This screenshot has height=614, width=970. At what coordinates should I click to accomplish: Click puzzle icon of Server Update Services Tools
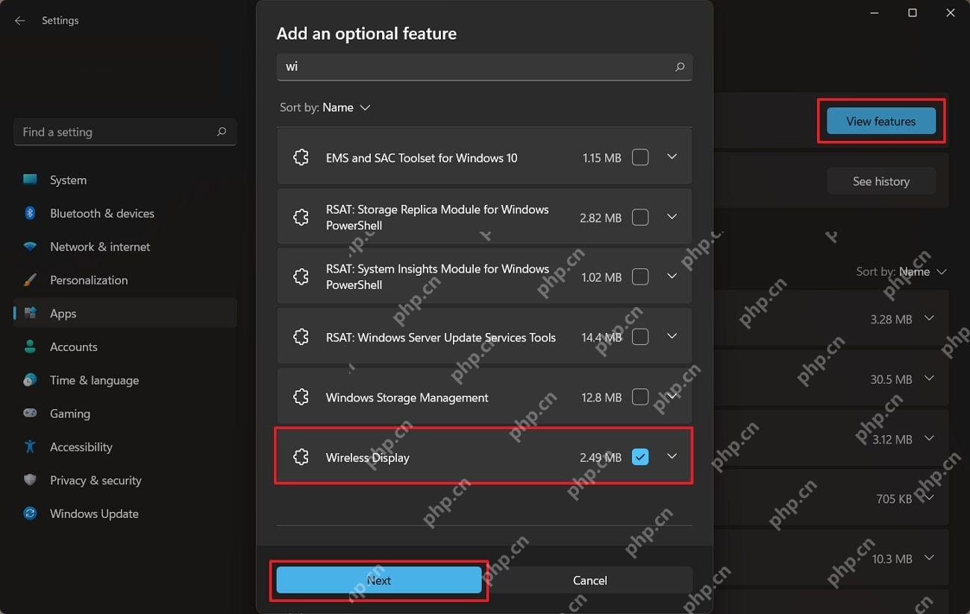(x=301, y=337)
